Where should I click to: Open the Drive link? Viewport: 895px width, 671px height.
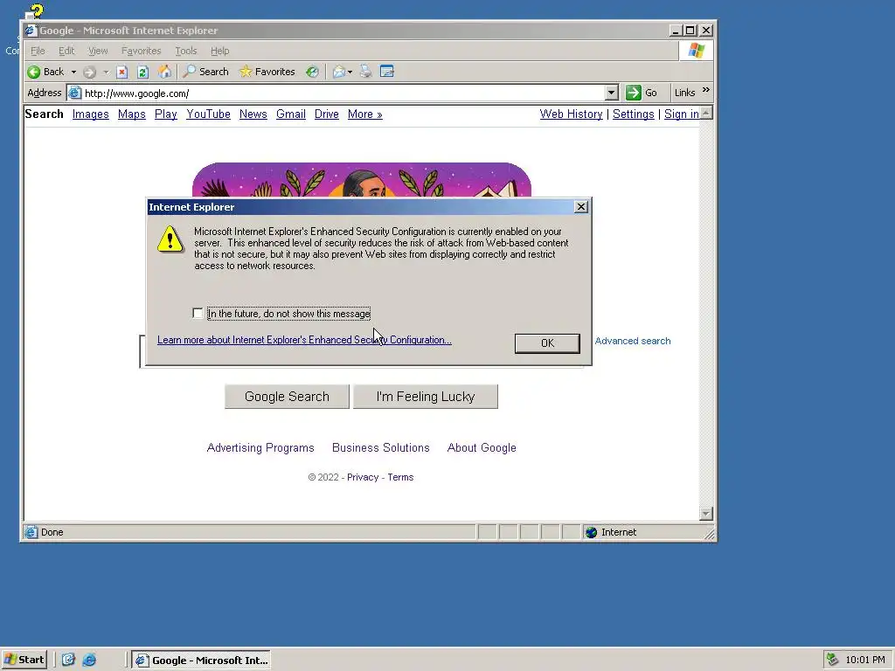pyautogui.click(x=327, y=114)
